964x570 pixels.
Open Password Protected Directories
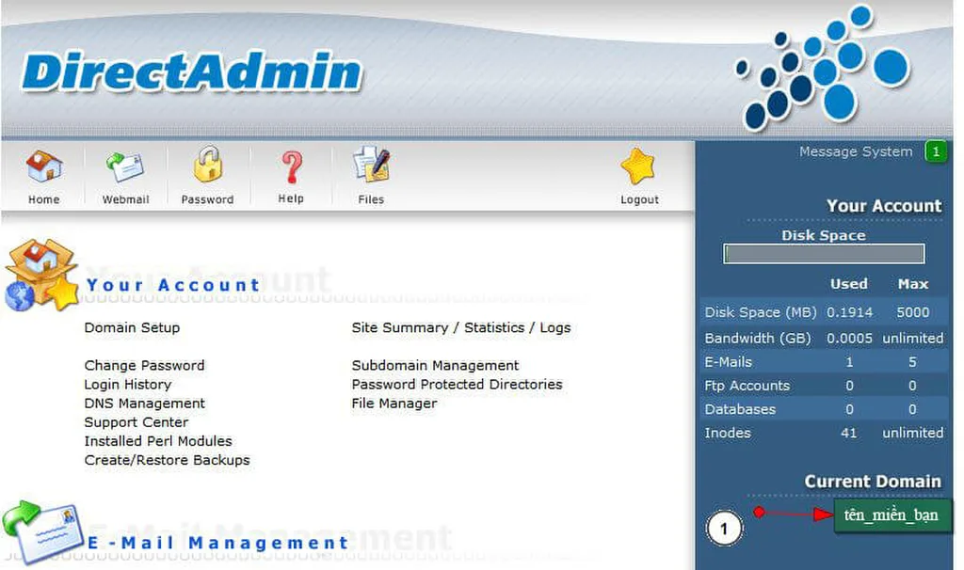(x=457, y=385)
